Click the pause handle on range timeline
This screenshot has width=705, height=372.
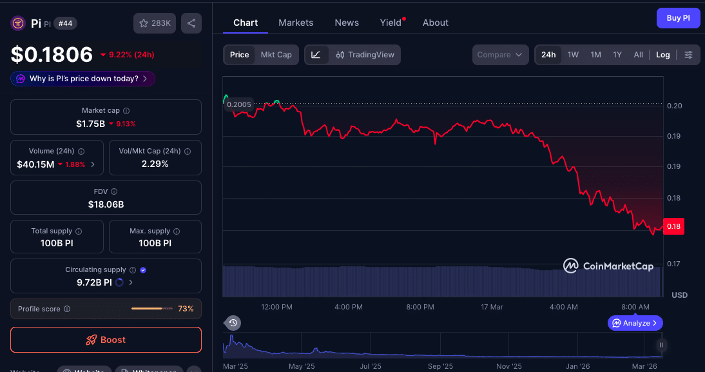pos(661,345)
